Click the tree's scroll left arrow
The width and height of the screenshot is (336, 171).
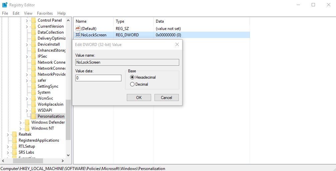point(3,161)
